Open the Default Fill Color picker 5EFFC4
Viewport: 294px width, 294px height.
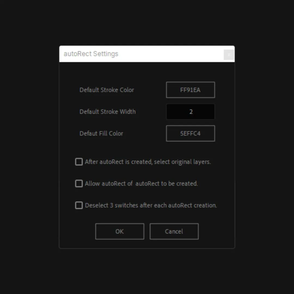coord(190,133)
